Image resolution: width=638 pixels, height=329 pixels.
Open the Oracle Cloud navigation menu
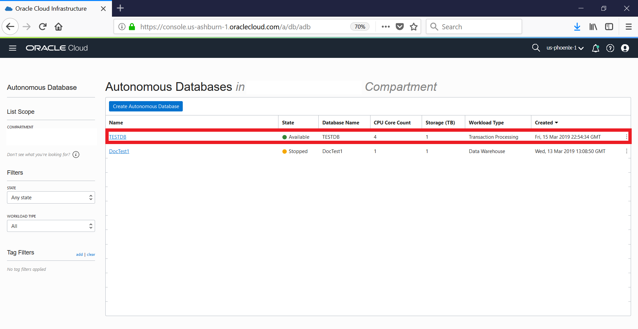[x=13, y=48]
